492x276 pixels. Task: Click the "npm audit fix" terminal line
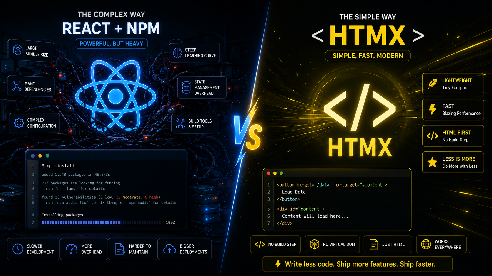click(x=111, y=203)
